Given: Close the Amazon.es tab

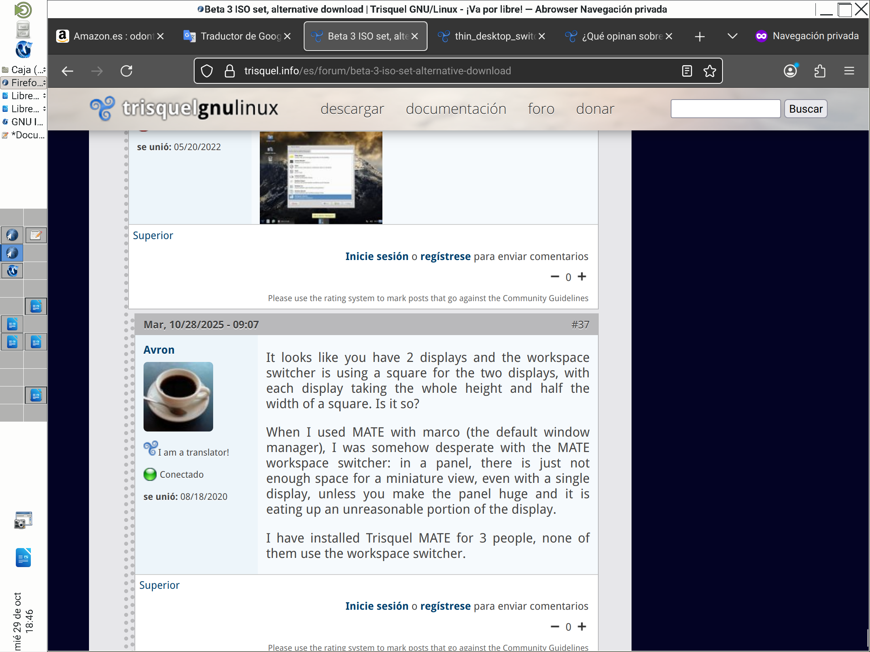Looking at the screenshot, I should click(x=160, y=36).
